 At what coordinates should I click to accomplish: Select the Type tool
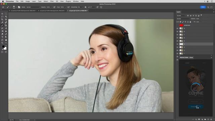(2, 37)
